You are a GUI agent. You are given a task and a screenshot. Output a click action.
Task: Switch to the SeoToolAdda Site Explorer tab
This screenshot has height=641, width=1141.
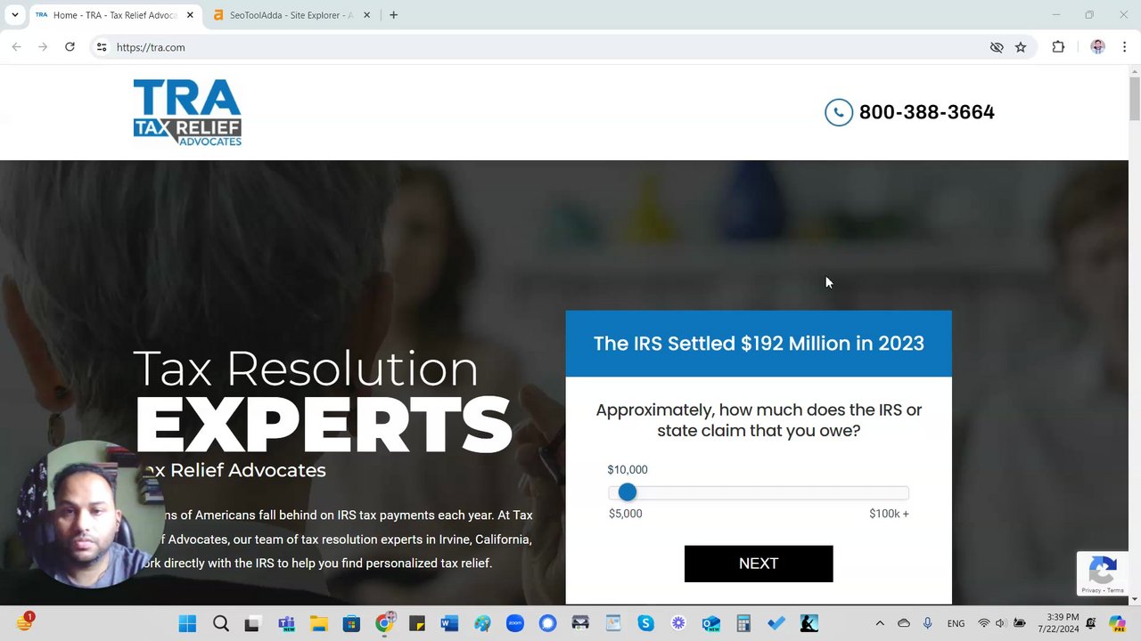click(x=291, y=15)
